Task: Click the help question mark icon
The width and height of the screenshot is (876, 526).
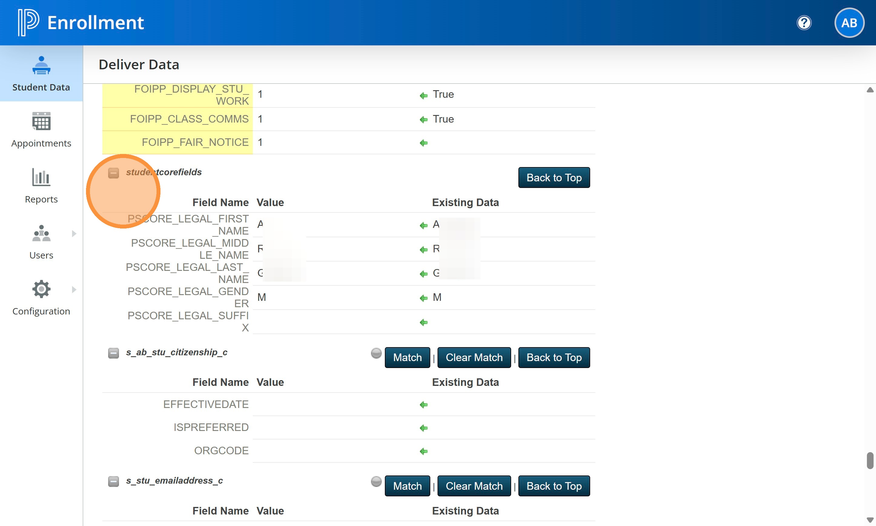Action: coord(804,23)
